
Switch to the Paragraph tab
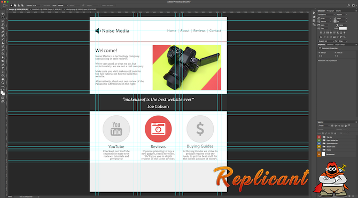pyautogui.click(x=330, y=11)
